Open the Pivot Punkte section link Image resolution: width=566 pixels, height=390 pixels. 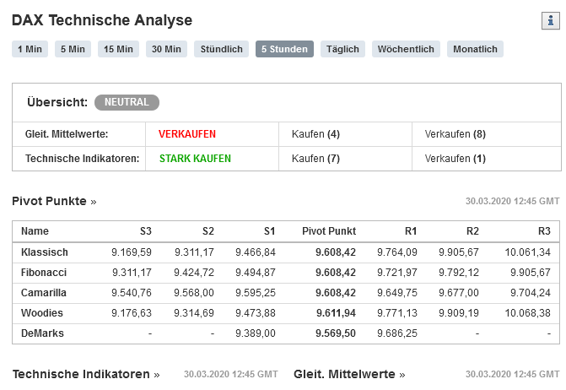54,201
